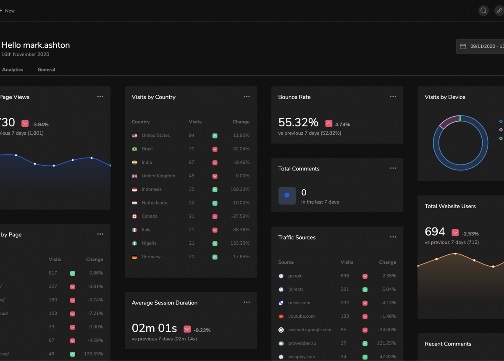Open Average Session Duration options menu

pos(247,302)
